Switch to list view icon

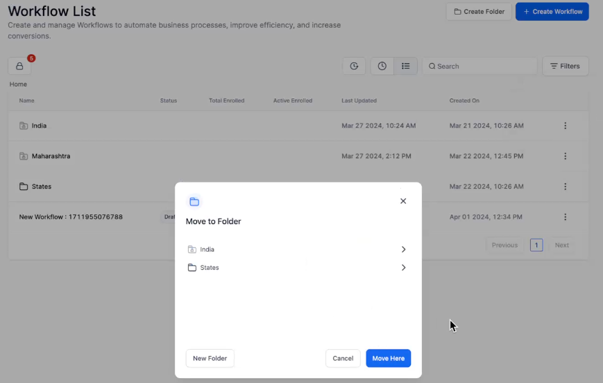(406, 66)
